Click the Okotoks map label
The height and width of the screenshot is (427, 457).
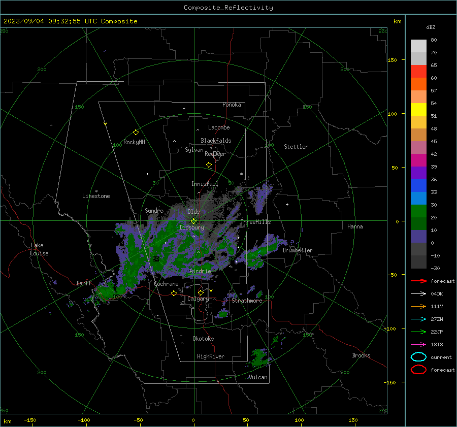pos(203,338)
